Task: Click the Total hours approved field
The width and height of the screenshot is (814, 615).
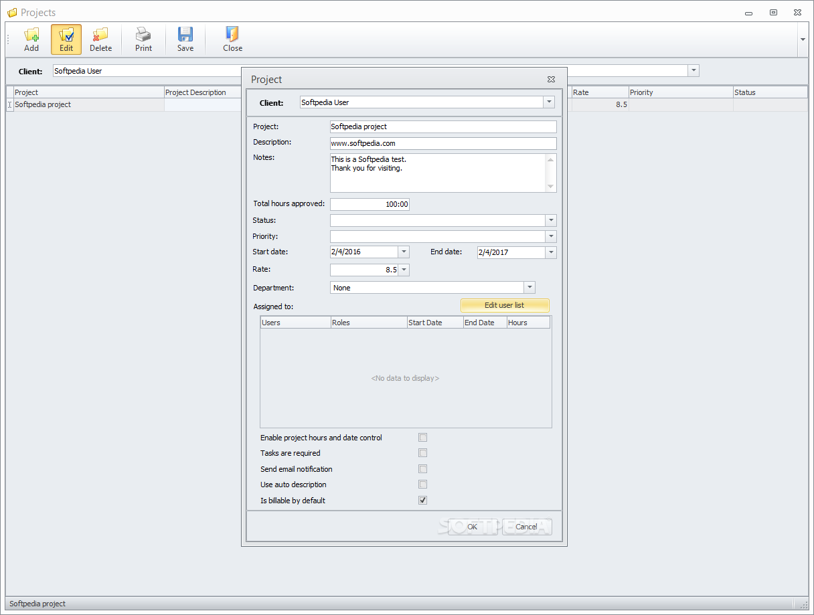Action: (x=370, y=204)
